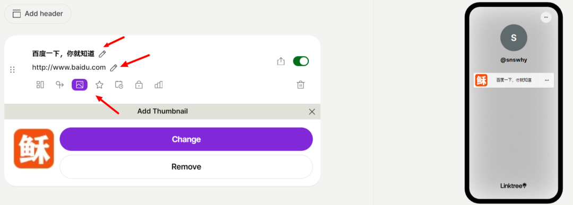Image resolution: width=573 pixels, height=205 pixels.
Task: Delete the link with trash icon
Action: (300, 85)
